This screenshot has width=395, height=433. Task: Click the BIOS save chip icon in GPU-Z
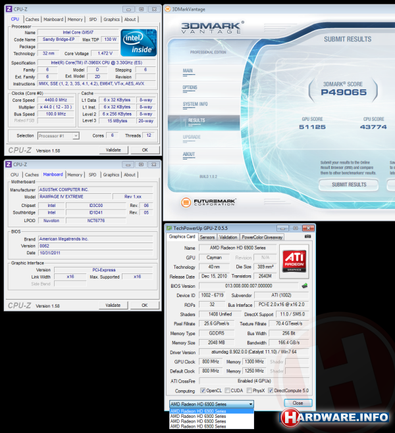tap(305, 286)
